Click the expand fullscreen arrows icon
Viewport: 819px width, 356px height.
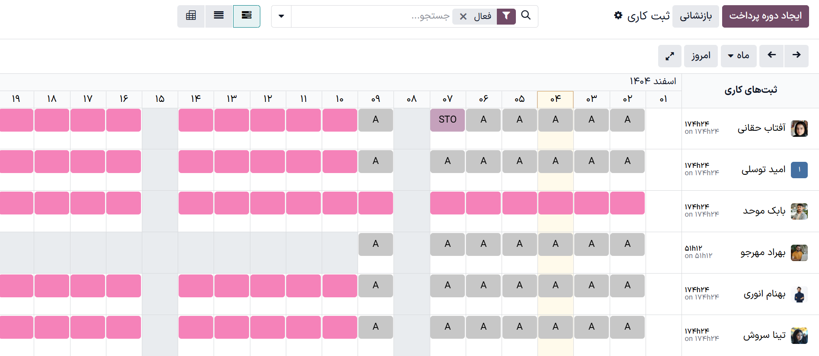[x=669, y=56]
